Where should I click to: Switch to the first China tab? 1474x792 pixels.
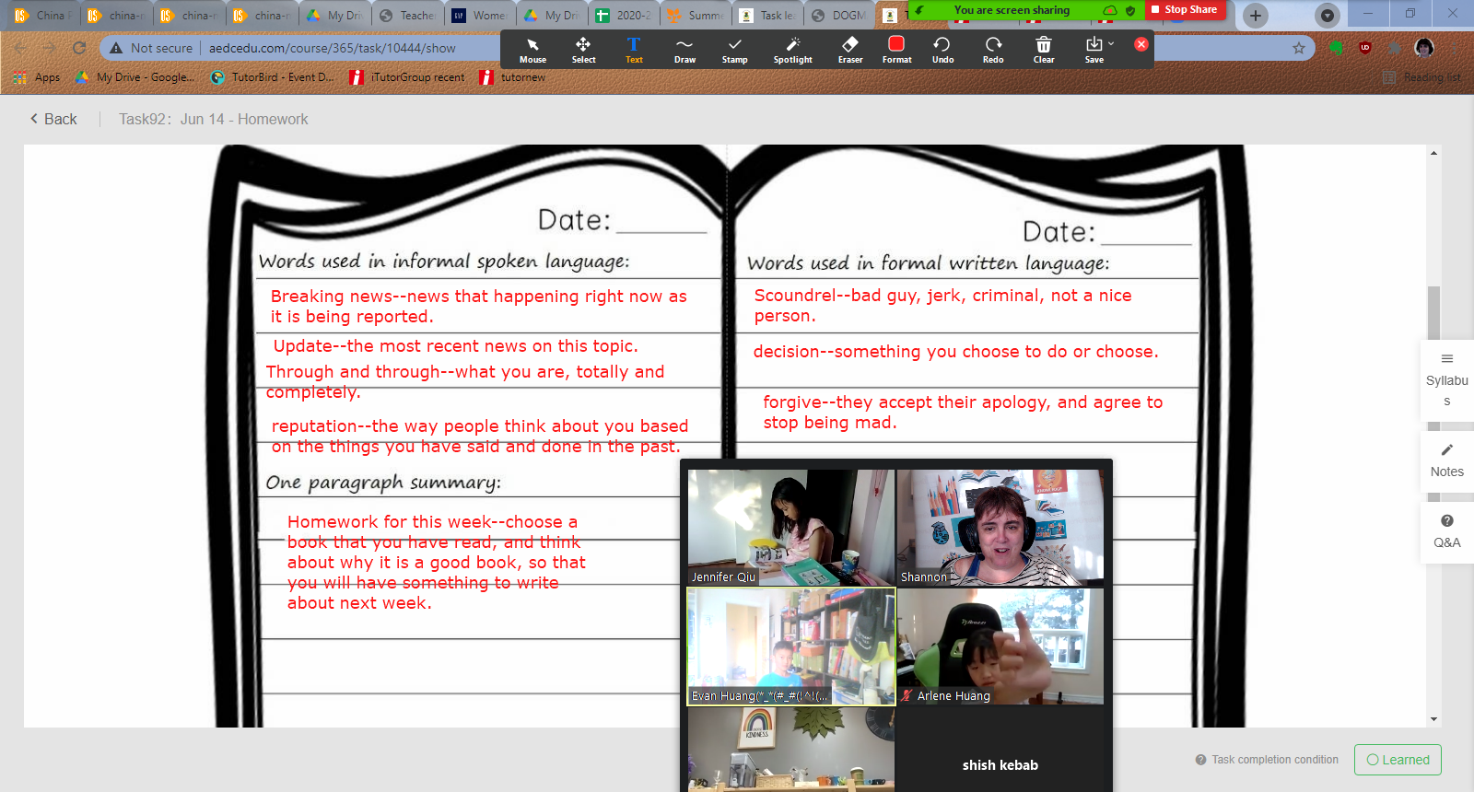[42, 16]
